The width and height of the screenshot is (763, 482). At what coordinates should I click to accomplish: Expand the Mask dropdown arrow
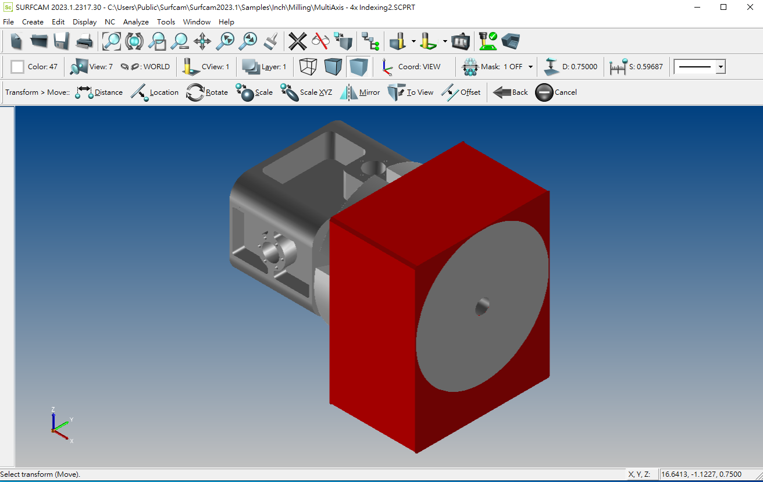pos(530,67)
